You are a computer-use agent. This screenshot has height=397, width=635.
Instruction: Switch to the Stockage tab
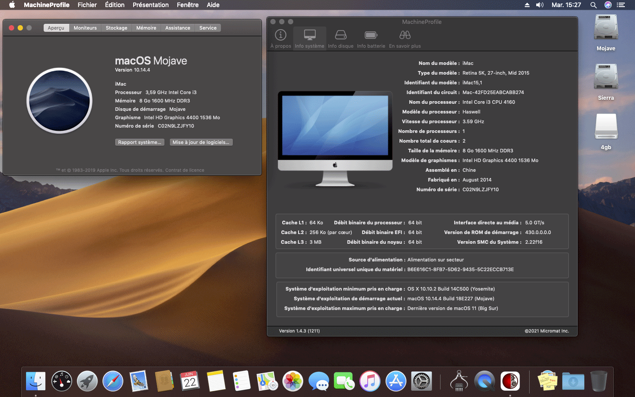116,28
